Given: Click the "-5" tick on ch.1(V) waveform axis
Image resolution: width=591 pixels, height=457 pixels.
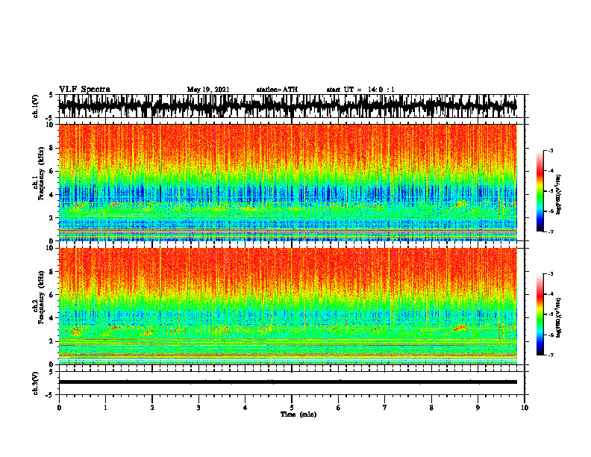Looking at the screenshot, I should pos(50,117).
